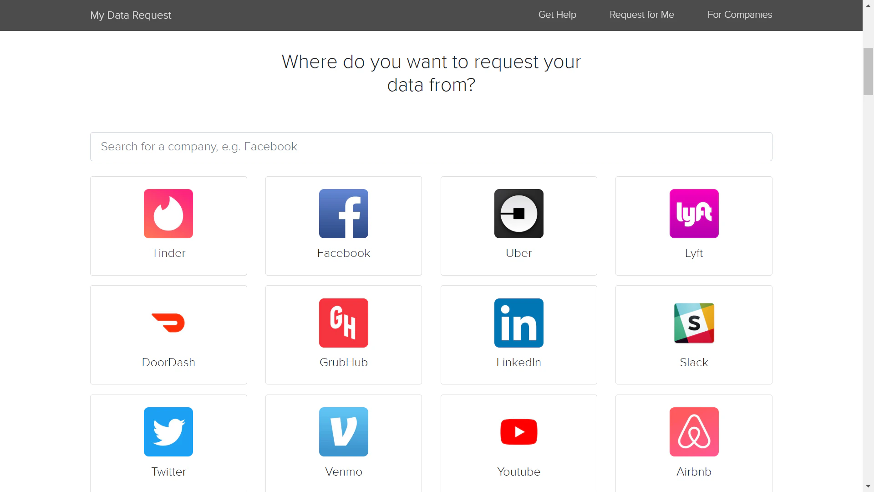Select the DoorDash logo icon
874x492 pixels.
point(168,323)
